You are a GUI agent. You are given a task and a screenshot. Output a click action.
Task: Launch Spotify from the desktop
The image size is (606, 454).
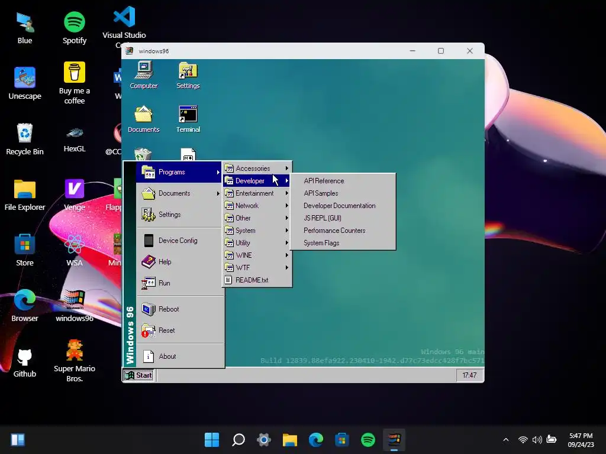point(74,28)
